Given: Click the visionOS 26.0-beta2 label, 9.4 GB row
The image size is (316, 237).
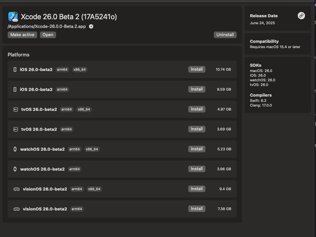Looking at the screenshot, I should [x=45, y=189].
